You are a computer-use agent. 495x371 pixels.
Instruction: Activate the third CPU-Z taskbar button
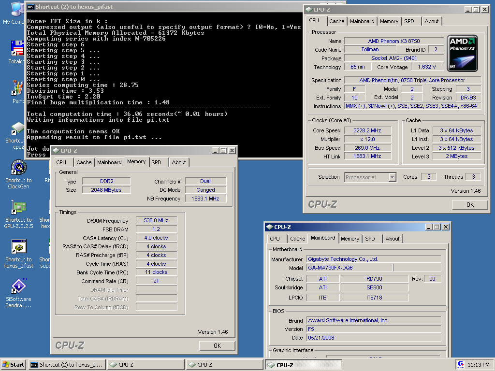point(304,365)
